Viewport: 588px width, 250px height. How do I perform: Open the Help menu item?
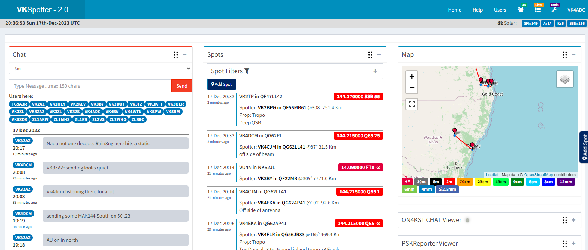click(477, 10)
